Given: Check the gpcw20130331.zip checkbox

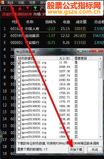Looking at the screenshot, I should click(19, 128).
